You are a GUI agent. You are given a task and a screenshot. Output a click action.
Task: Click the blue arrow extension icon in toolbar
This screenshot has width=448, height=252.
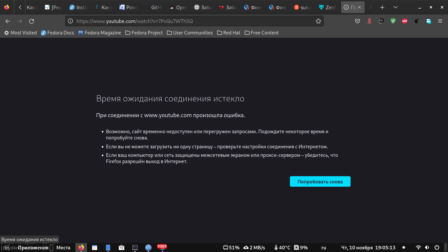click(x=428, y=21)
